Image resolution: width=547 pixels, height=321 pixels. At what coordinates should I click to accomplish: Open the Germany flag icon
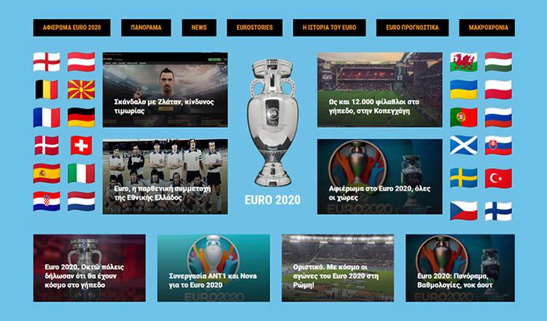pos(81,117)
